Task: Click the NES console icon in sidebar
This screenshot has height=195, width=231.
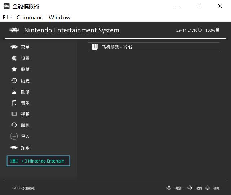Action: 14,161
